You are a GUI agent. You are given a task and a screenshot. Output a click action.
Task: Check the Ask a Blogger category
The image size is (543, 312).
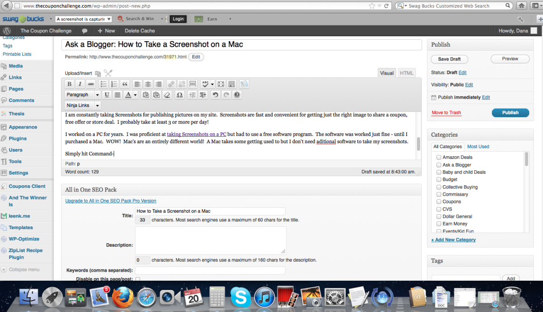(x=439, y=165)
